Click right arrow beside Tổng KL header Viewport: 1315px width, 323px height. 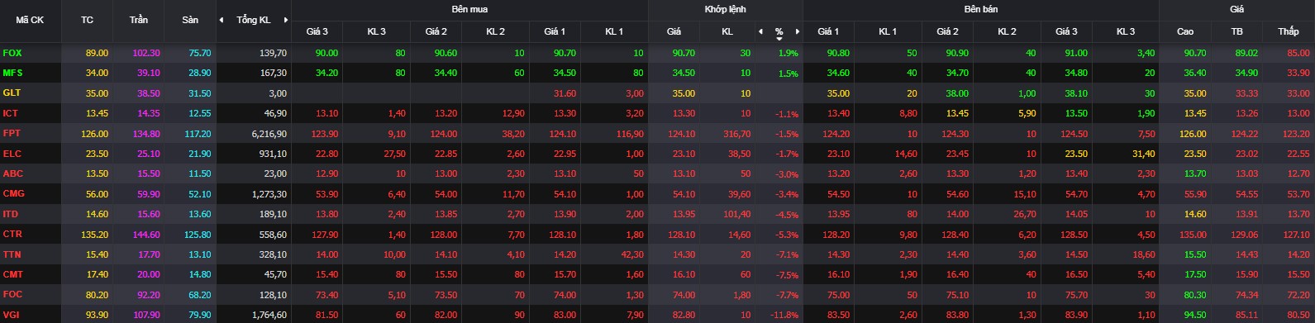point(286,20)
